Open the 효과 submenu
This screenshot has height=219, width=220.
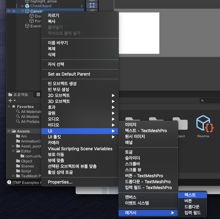[80, 107]
